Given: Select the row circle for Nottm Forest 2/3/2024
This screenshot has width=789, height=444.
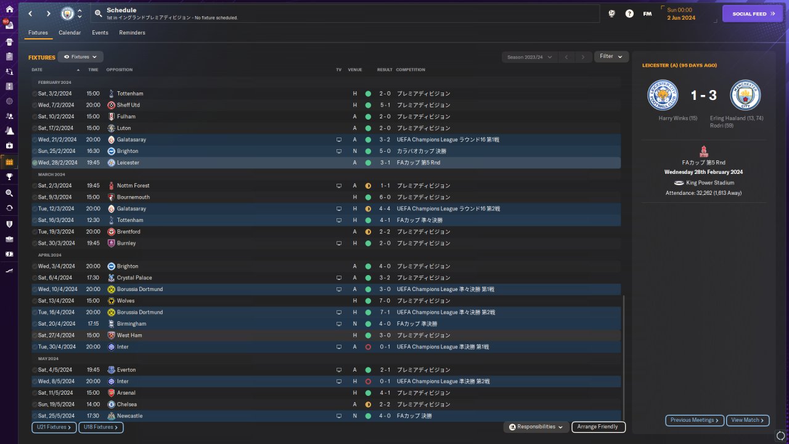Looking at the screenshot, I should (35, 186).
